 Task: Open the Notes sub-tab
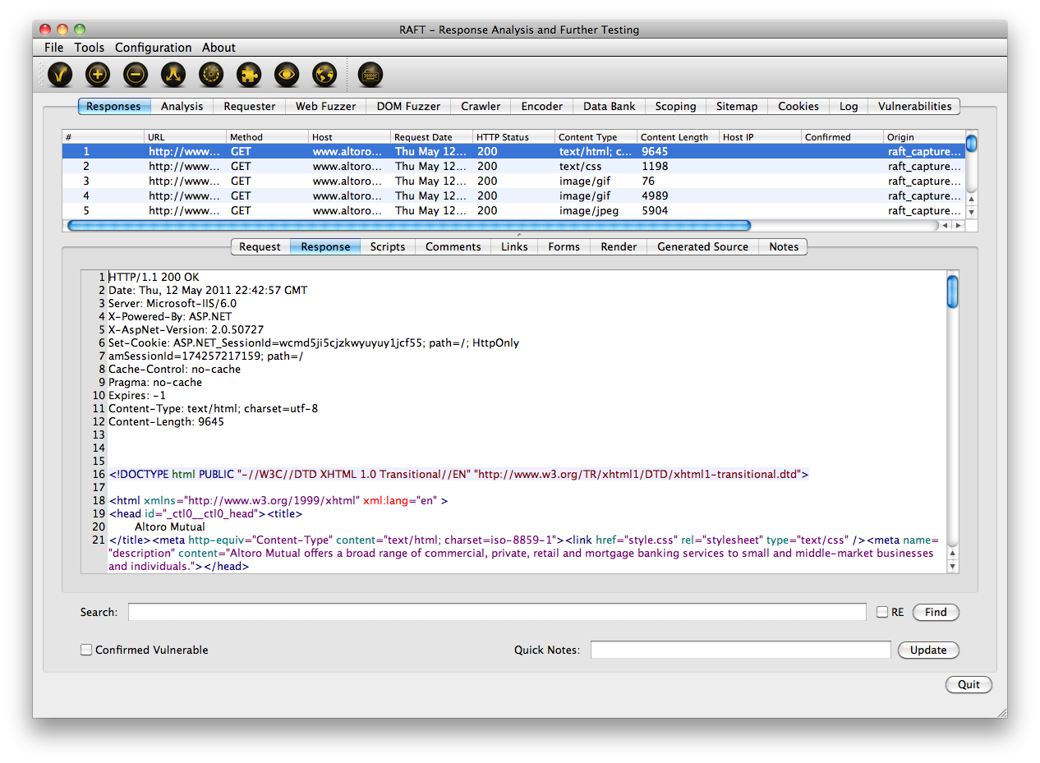click(784, 246)
